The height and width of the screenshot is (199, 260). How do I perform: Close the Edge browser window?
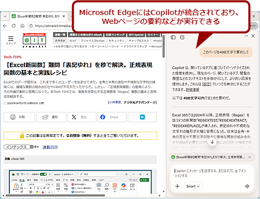254,16
